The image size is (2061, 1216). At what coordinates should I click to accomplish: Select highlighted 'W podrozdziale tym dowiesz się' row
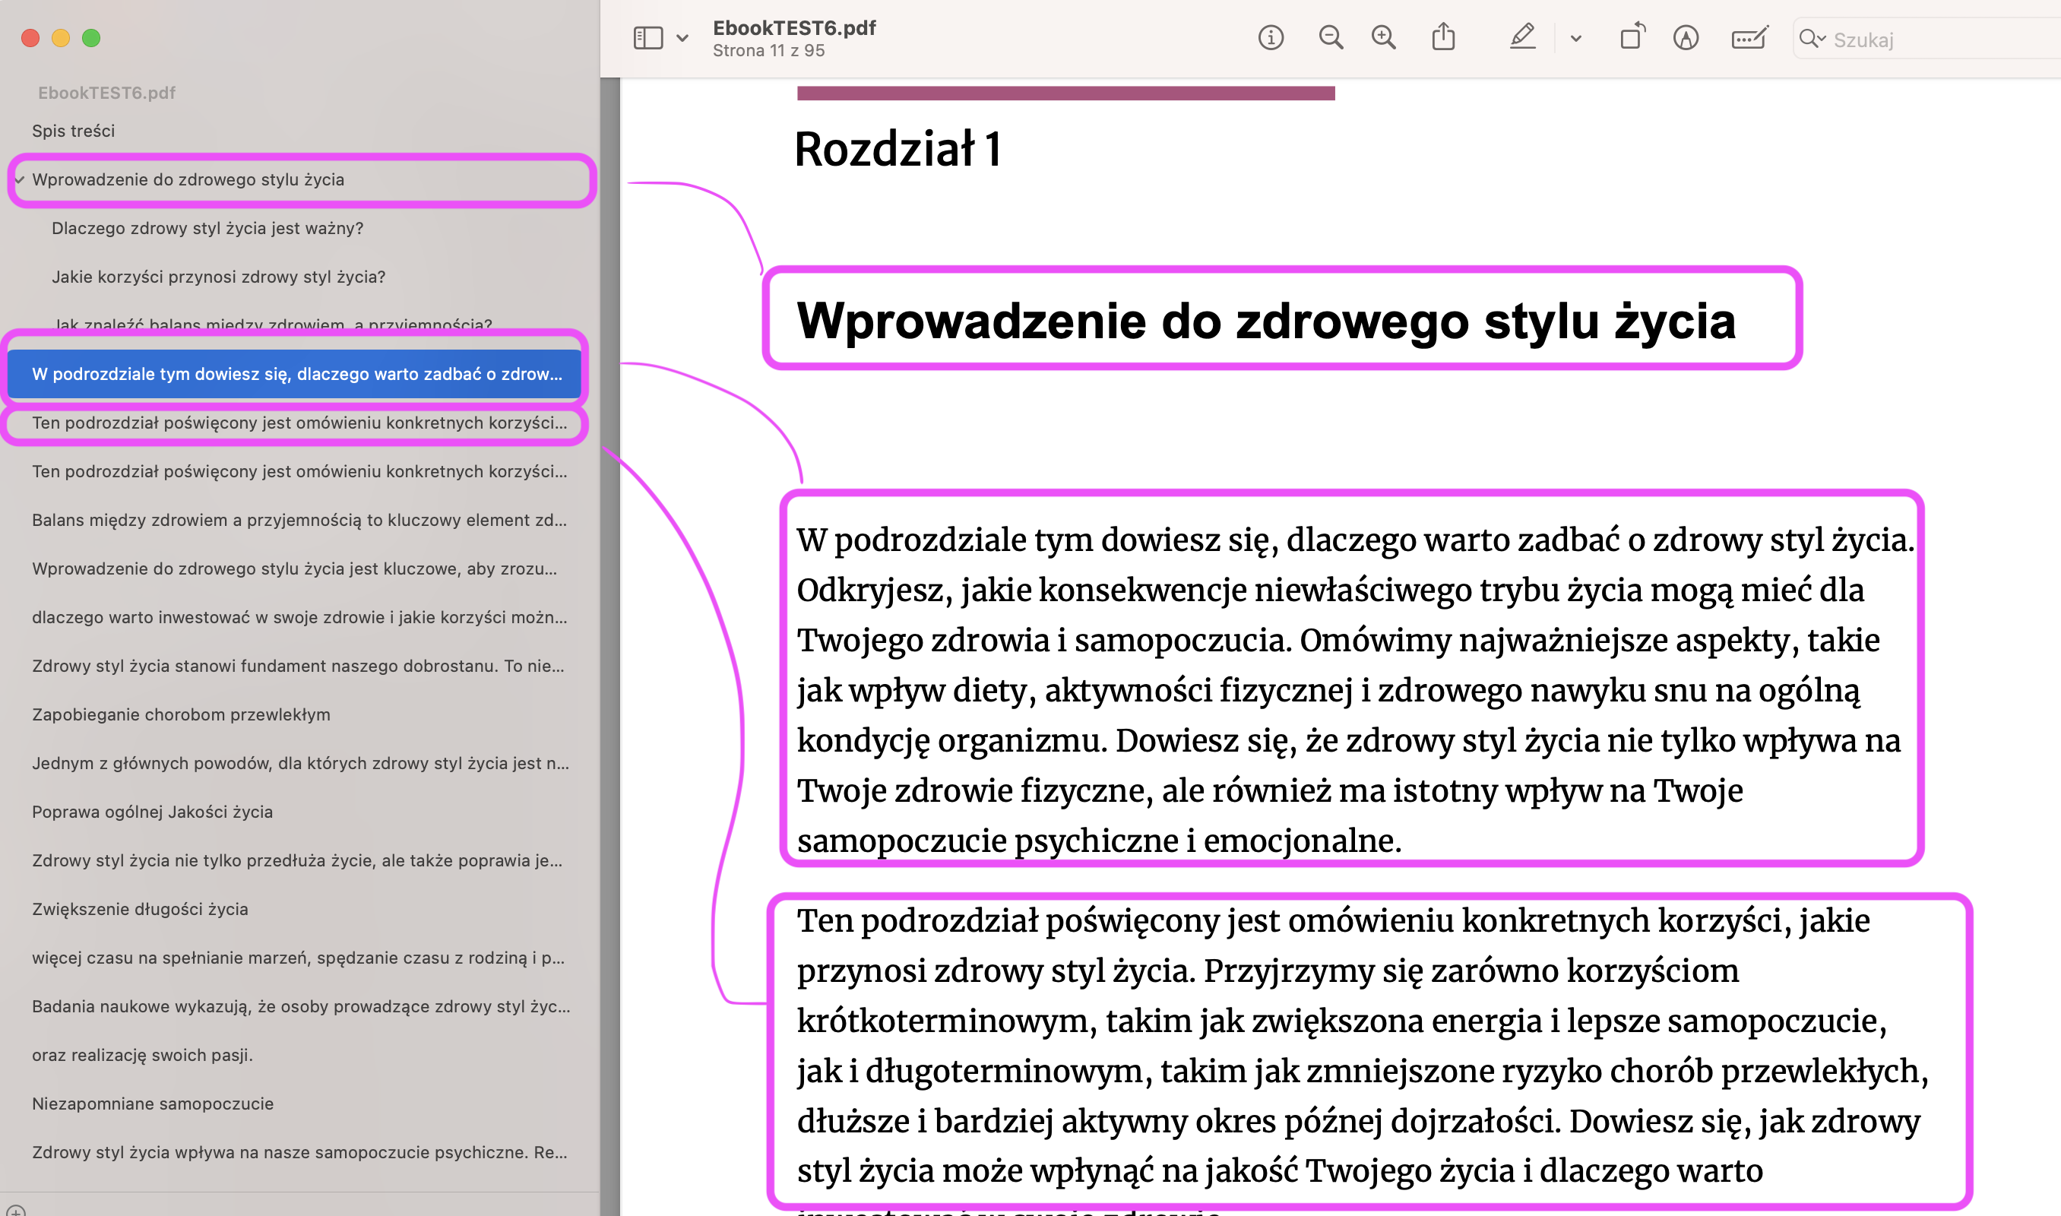(x=295, y=374)
